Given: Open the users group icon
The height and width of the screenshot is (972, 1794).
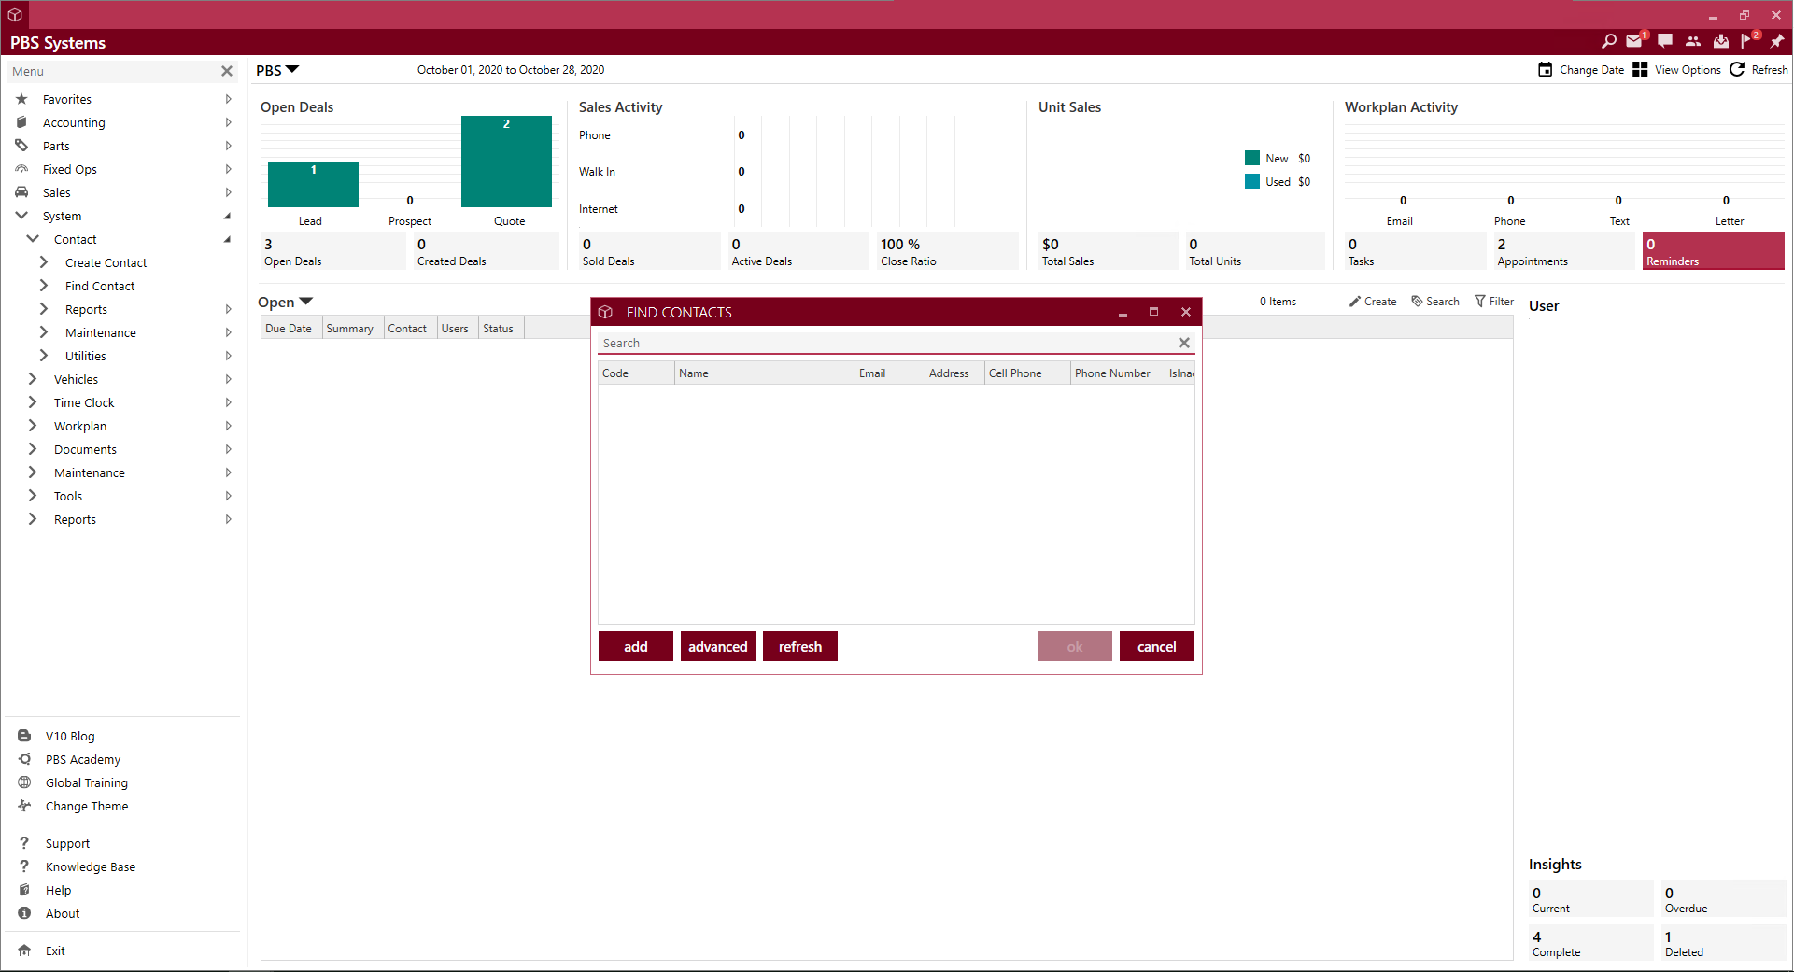Looking at the screenshot, I should tap(1693, 42).
